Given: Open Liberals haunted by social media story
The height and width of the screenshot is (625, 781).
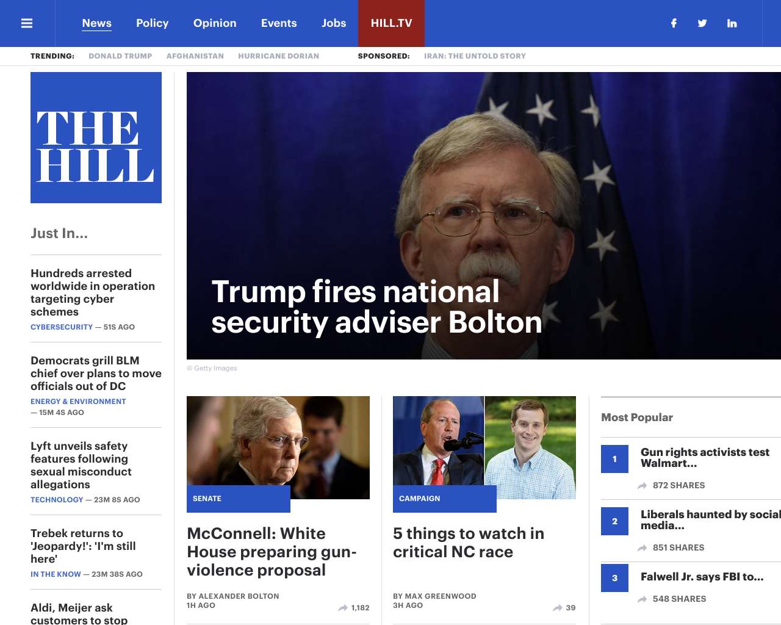Looking at the screenshot, I should click(x=711, y=520).
